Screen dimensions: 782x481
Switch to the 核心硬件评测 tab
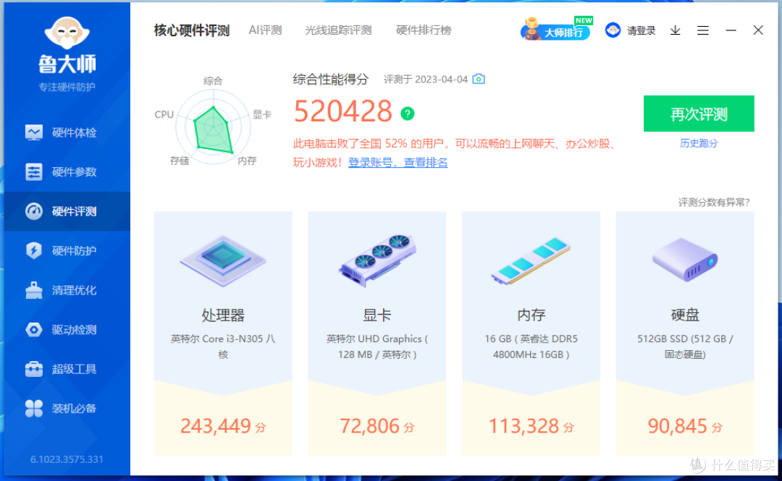(191, 30)
